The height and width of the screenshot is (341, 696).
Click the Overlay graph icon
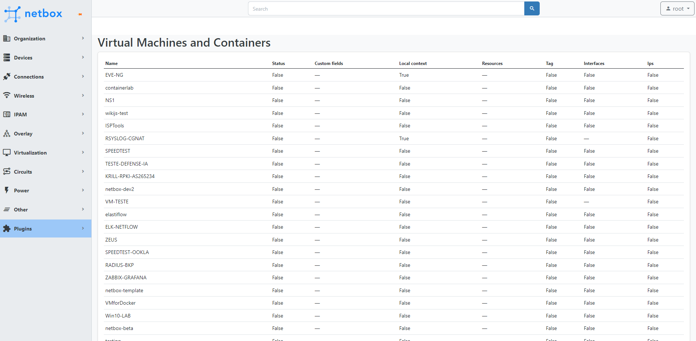pyautogui.click(x=7, y=134)
